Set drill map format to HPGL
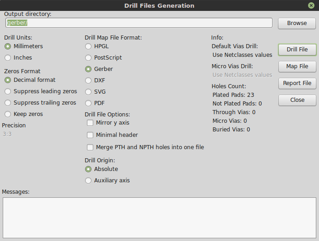Screen dimensions: 319x241 click(x=88, y=46)
